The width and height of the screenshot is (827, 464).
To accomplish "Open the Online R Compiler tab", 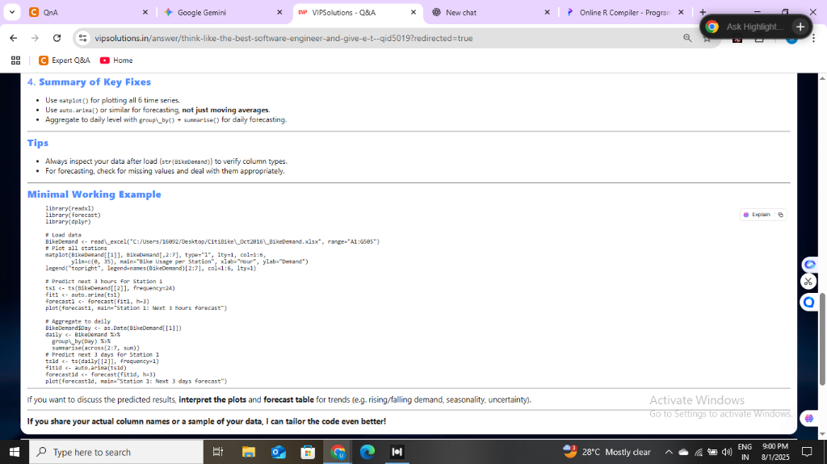I will (x=624, y=12).
